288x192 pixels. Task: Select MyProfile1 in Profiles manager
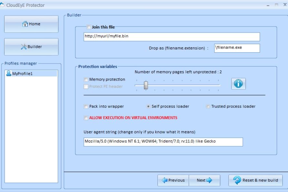pos(31,74)
